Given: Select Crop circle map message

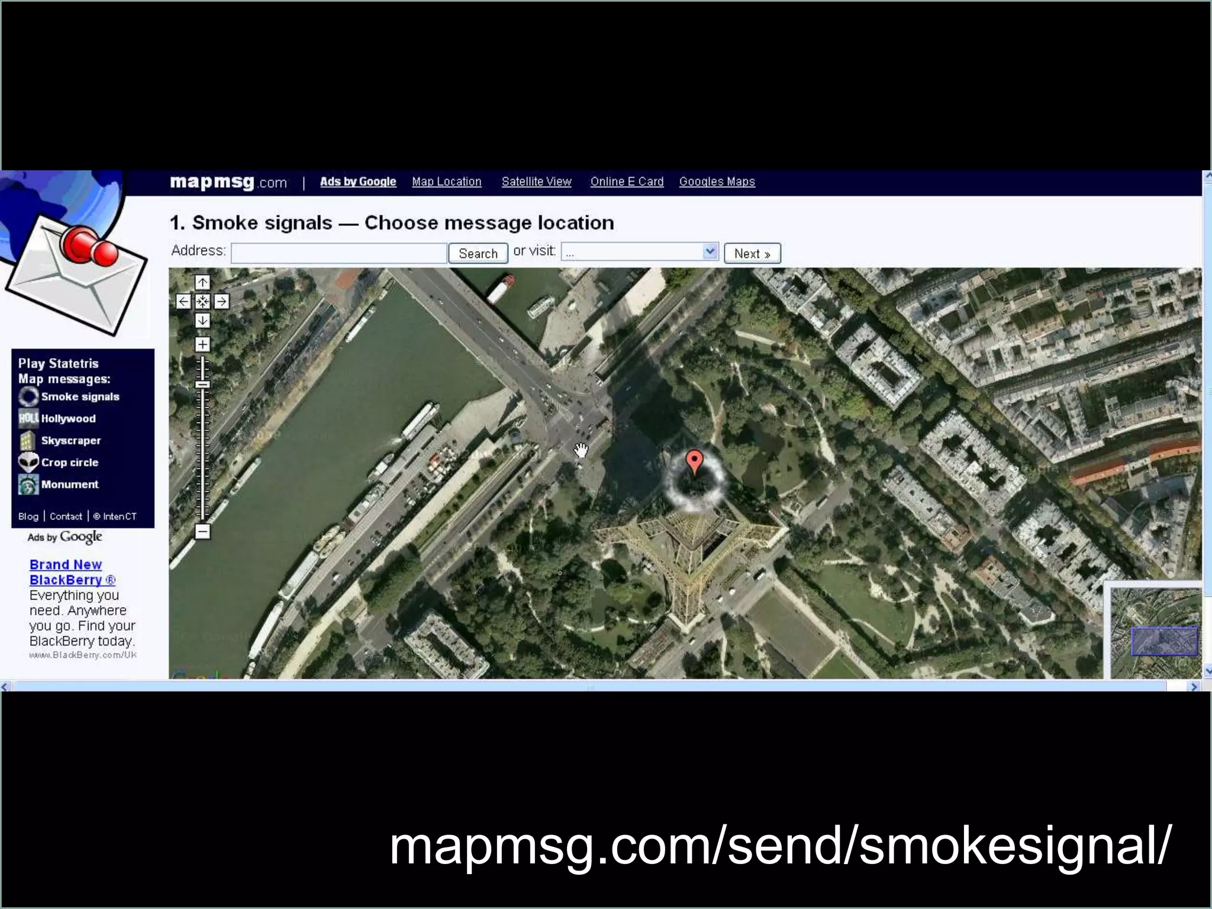Looking at the screenshot, I should 70,462.
